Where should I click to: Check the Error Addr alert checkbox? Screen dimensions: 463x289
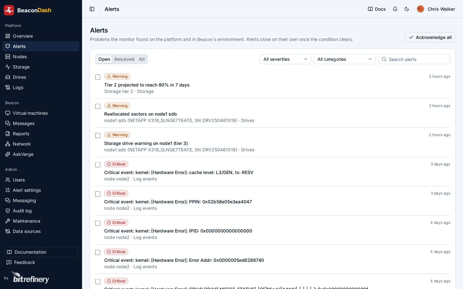click(x=98, y=252)
